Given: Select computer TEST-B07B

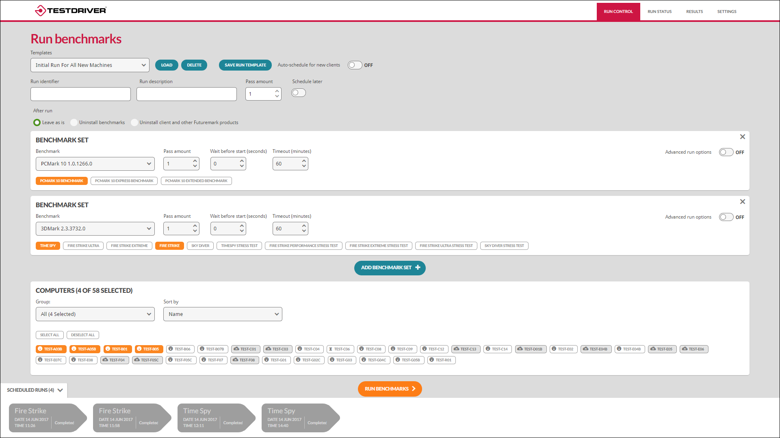Looking at the screenshot, I should pos(213,349).
